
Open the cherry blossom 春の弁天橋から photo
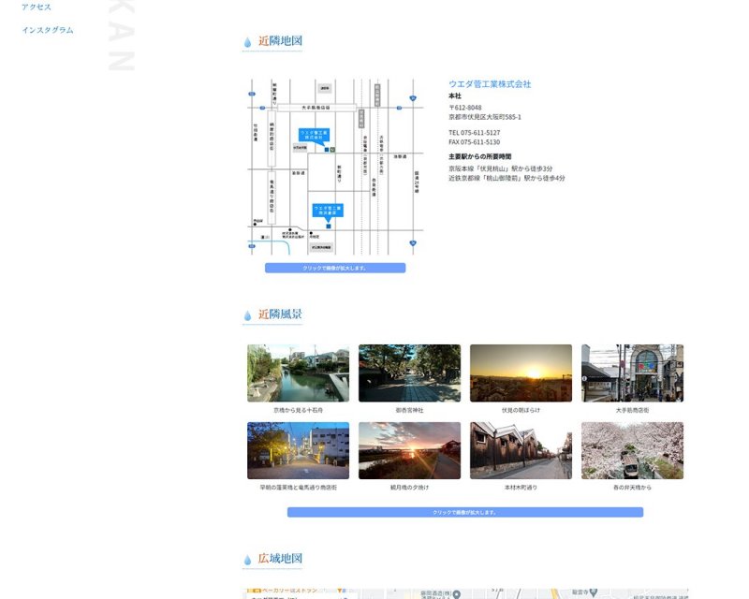tap(632, 450)
